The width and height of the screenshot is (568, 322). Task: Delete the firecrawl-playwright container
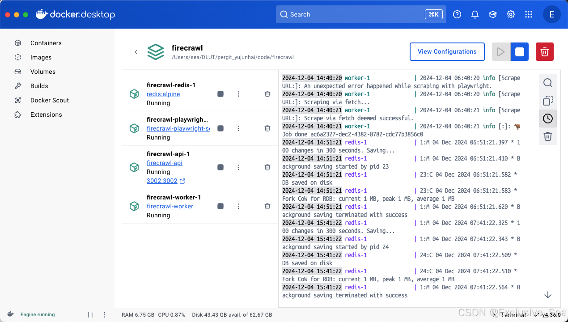coord(267,128)
